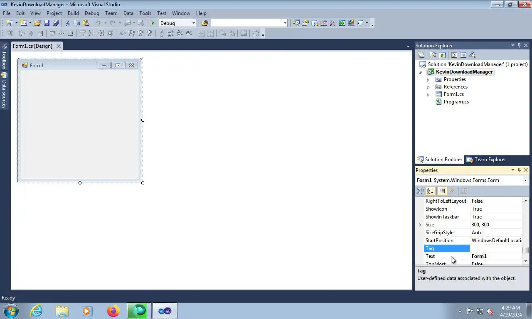Image resolution: width=532 pixels, height=319 pixels.
Task: Launch Firefox from the taskbar
Action: point(113,311)
